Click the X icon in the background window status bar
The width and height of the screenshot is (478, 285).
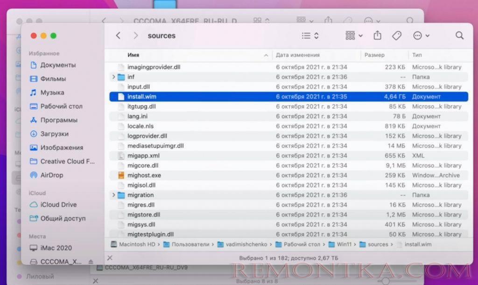[x=95, y=281]
